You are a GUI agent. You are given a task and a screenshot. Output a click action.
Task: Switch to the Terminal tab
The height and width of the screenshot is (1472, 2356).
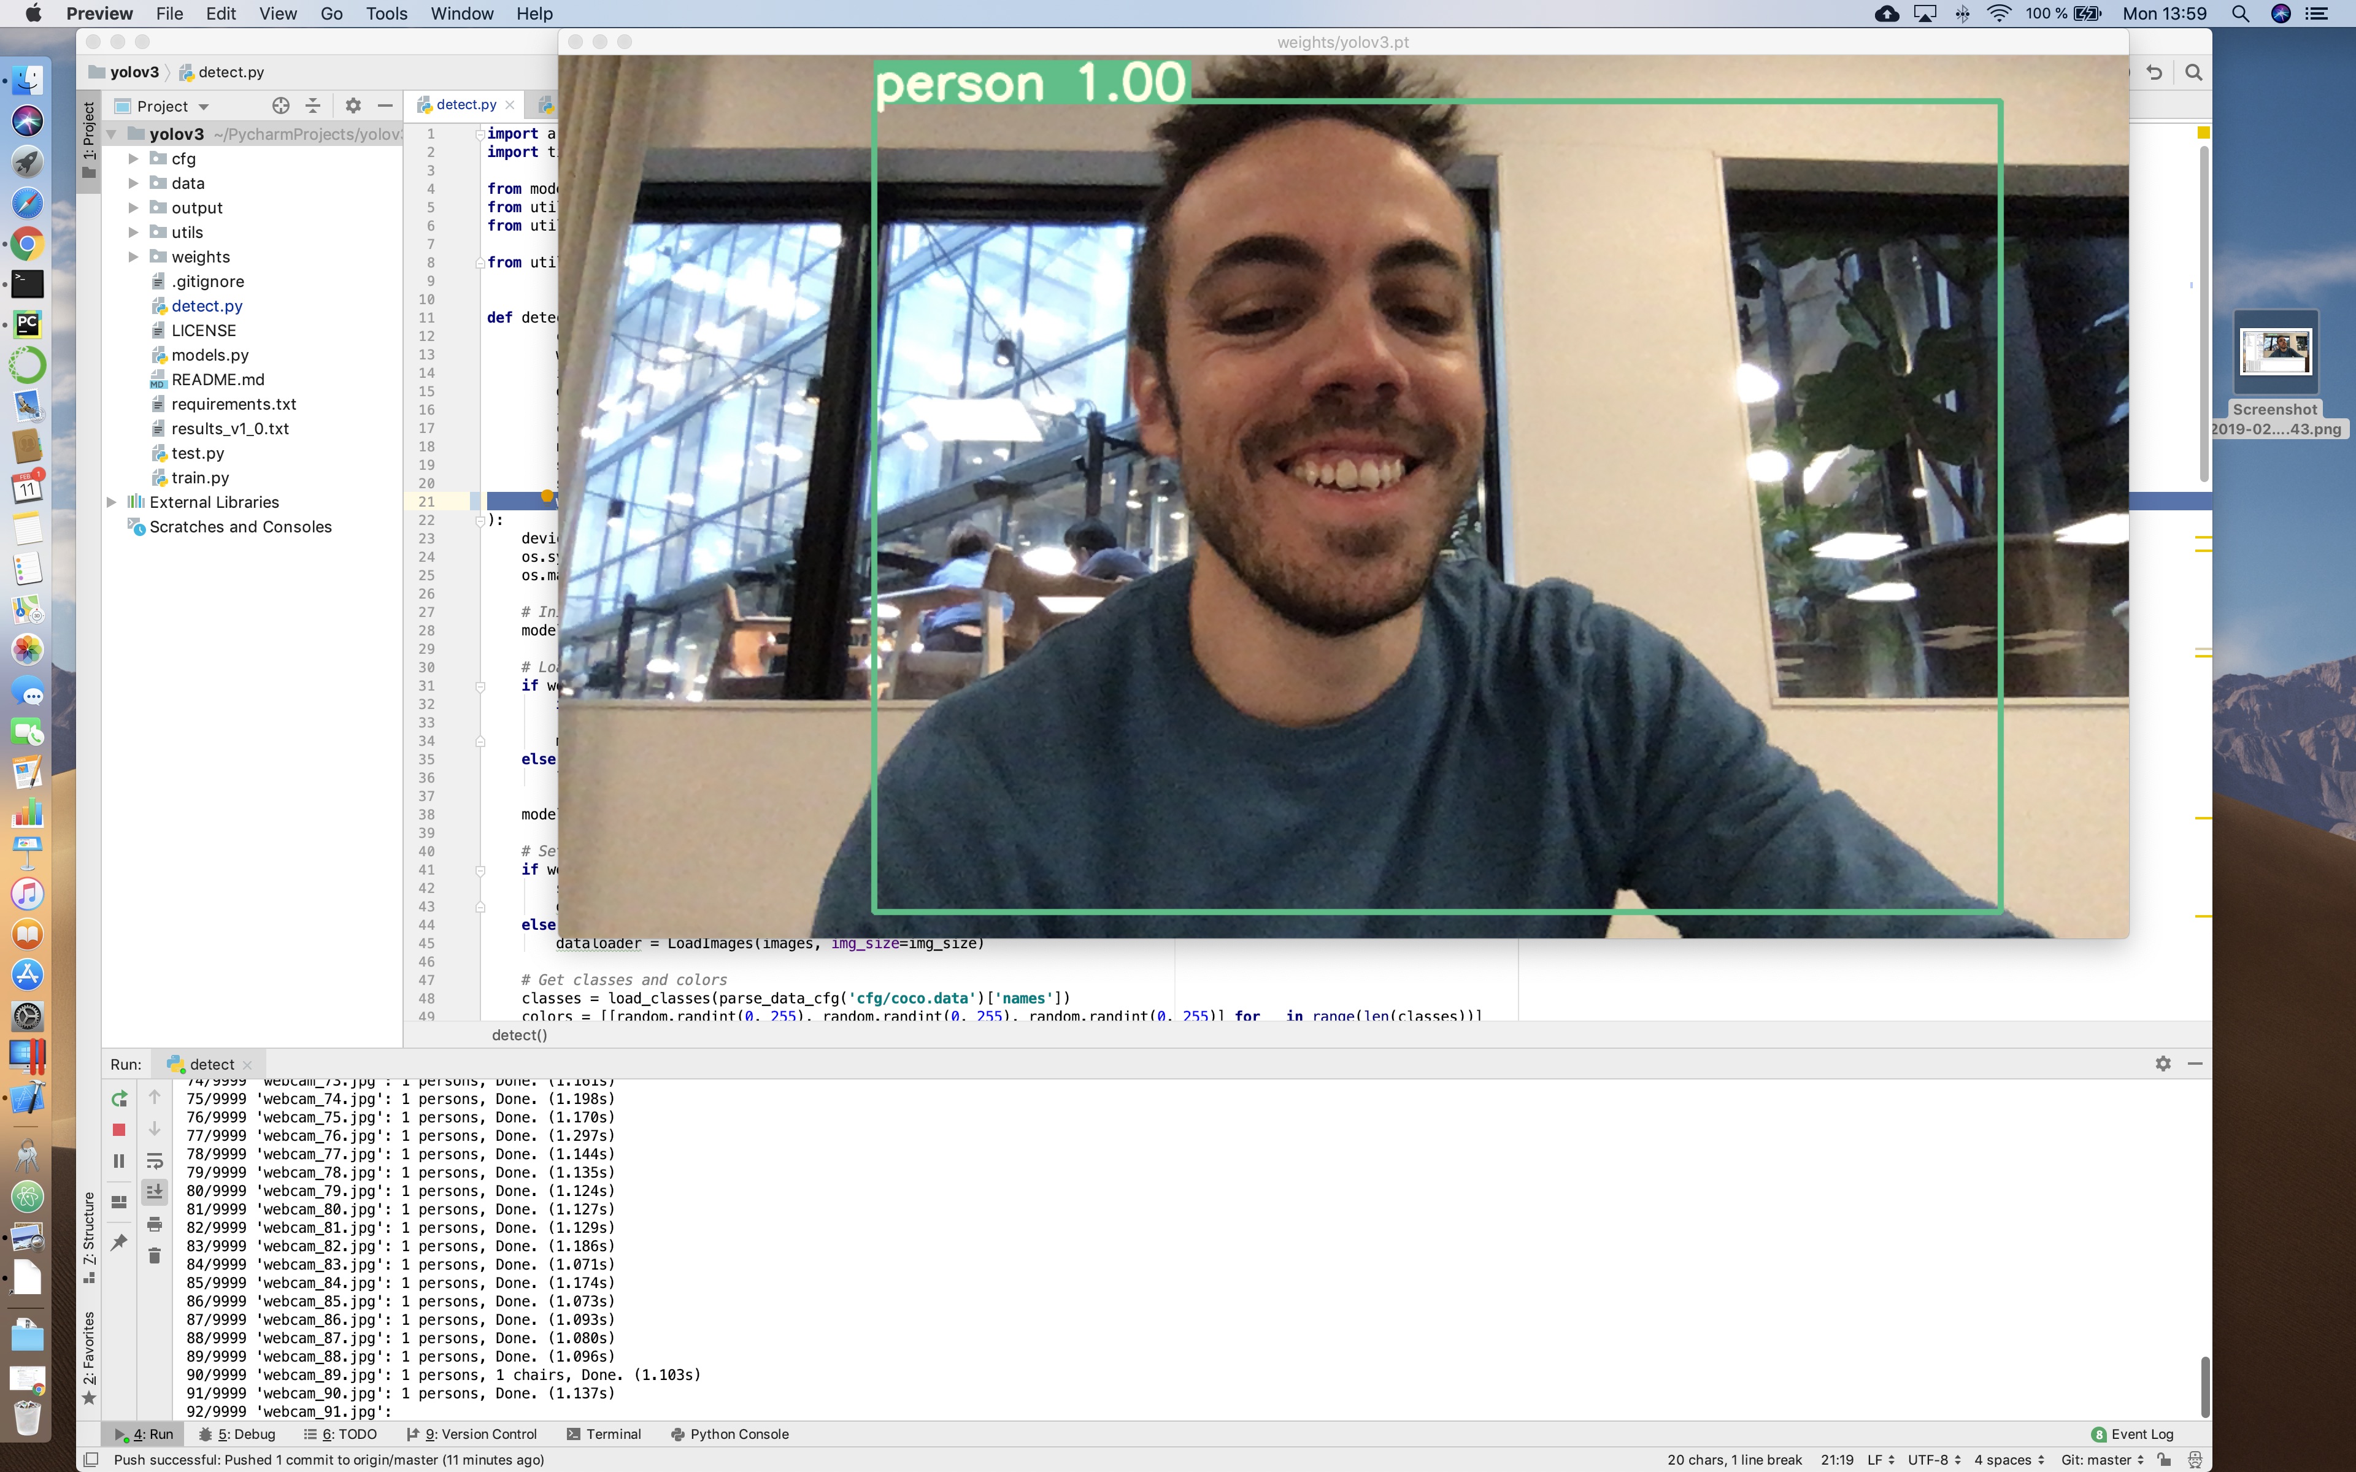(x=612, y=1434)
